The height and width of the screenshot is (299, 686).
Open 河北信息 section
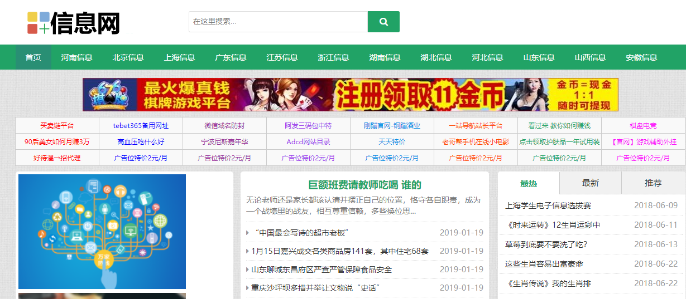pos(488,57)
